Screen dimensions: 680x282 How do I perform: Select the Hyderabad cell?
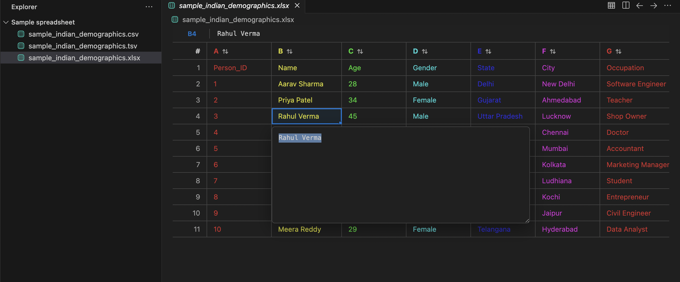point(568,229)
